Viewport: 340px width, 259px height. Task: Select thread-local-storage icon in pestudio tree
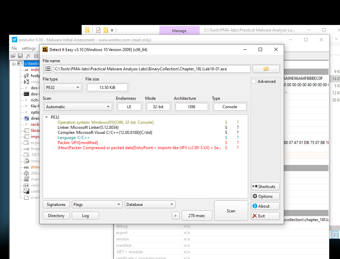[x=26, y=149]
